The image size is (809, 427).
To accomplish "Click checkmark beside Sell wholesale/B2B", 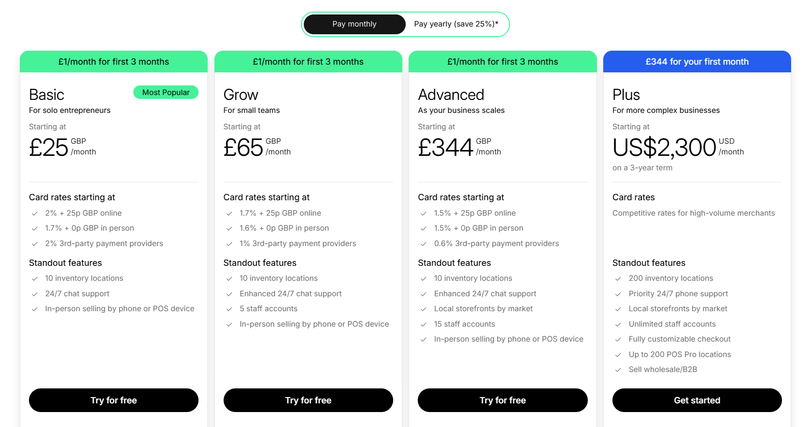I will pos(618,370).
